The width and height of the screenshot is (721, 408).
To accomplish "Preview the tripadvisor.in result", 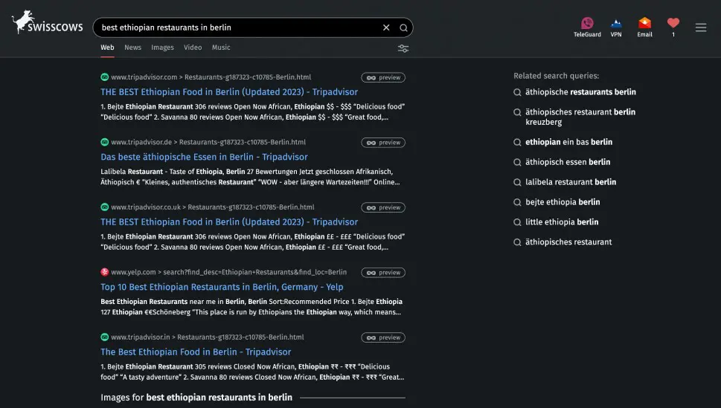I will [383, 337].
